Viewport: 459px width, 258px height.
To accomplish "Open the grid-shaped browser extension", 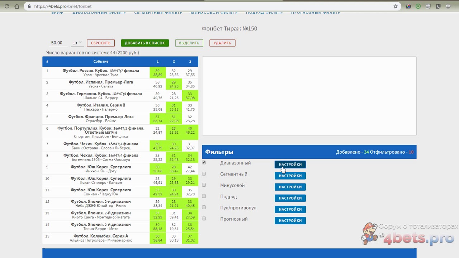I will point(428,6).
